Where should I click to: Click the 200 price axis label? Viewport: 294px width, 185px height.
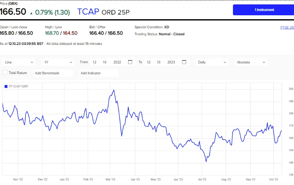[x=291, y=89]
